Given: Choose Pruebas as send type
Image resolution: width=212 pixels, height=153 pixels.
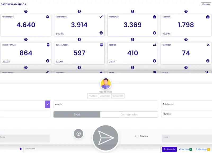Looking at the screenshot, I should 92,96.
